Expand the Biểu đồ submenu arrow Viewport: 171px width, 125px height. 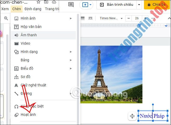71,68
